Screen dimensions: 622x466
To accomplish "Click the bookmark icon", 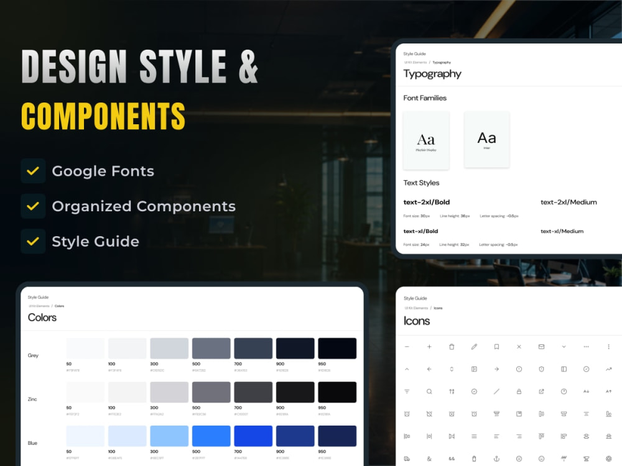I will pyautogui.click(x=496, y=347).
